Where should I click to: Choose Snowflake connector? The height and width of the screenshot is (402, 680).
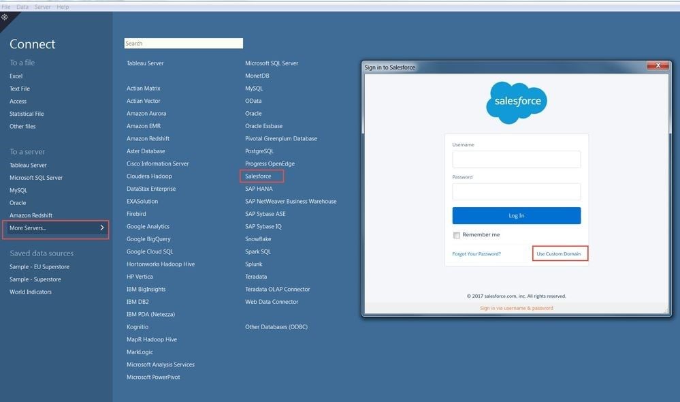258,239
